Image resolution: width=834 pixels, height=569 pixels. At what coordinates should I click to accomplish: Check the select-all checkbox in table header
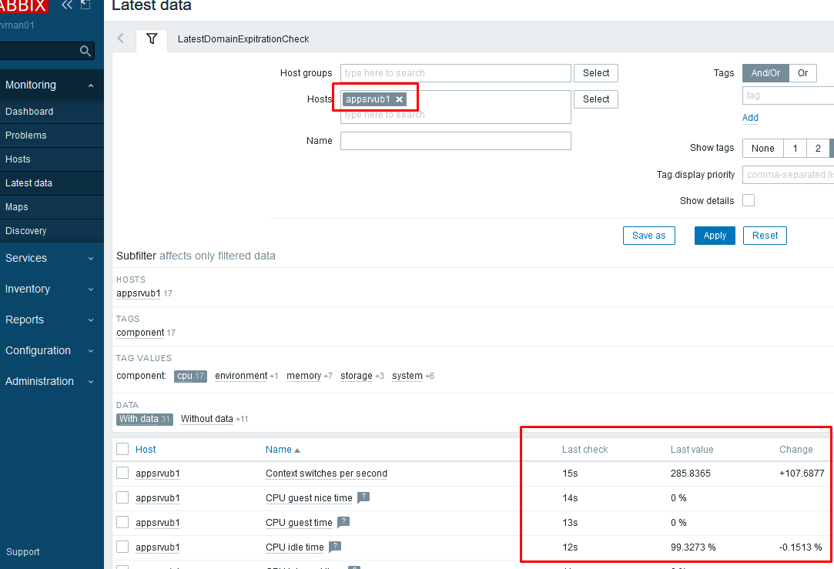[x=121, y=449]
